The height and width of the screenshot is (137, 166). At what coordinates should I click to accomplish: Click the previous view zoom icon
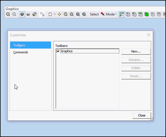coord(8,14)
